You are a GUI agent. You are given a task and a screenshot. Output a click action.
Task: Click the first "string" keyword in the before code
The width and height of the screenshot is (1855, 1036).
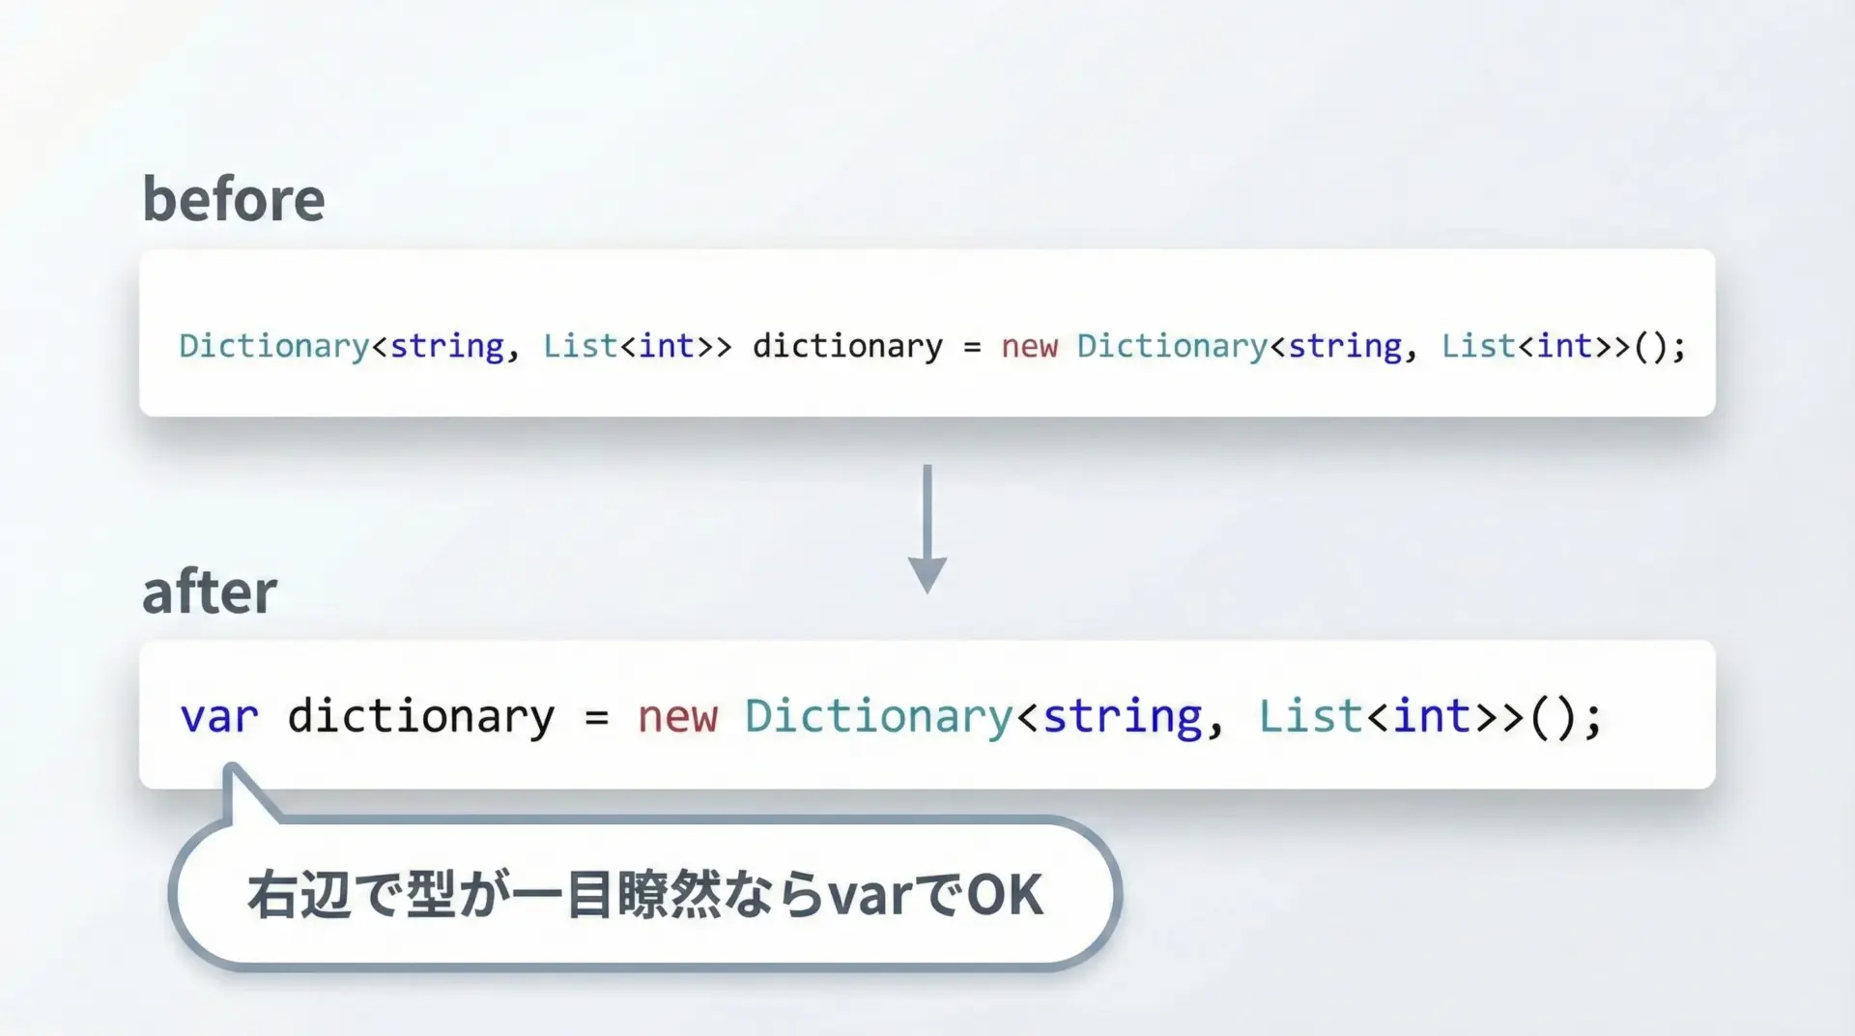tap(446, 346)
